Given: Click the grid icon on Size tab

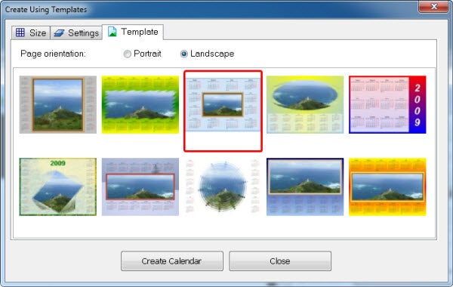Looking at the screenshot, I should tap(20, 32).
